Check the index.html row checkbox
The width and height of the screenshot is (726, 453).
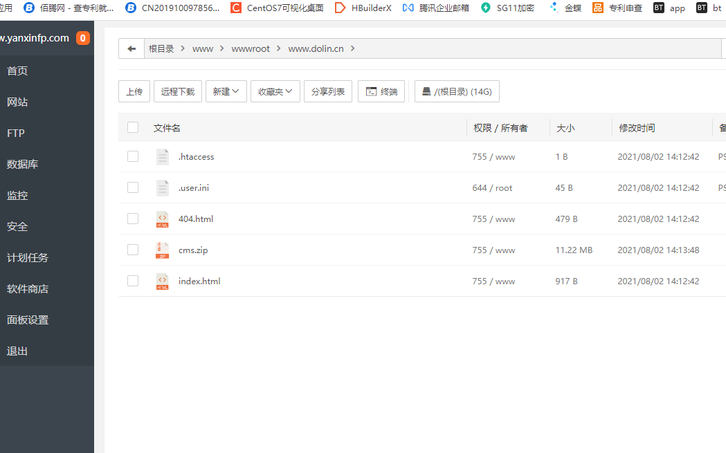pos(133,280)
